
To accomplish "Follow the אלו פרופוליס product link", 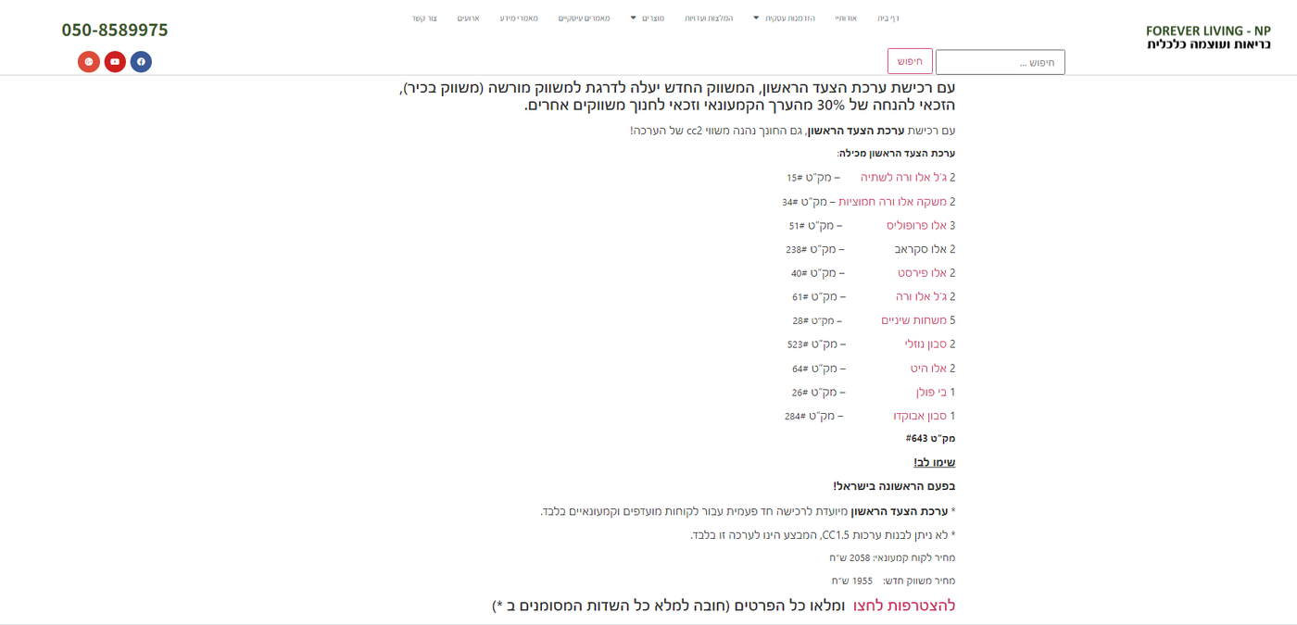I will [916, 225].
